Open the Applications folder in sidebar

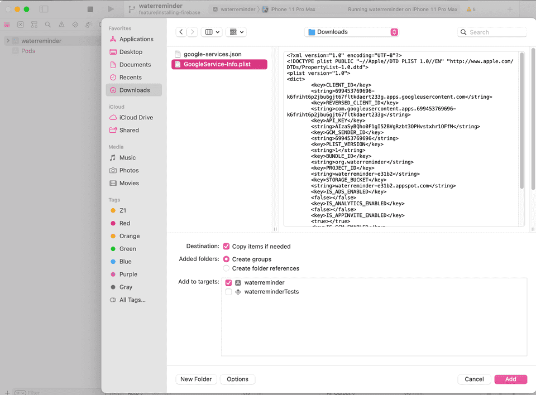click(134, 39)
